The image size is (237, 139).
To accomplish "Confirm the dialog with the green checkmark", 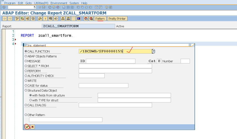I will [x=27, y=127].
